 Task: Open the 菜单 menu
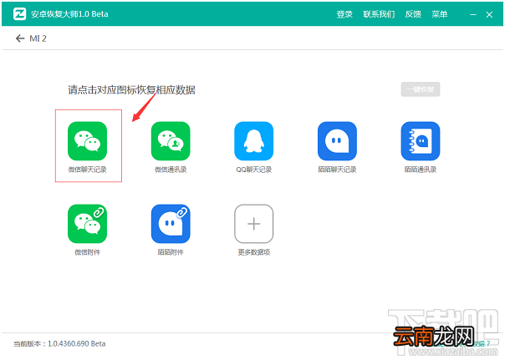pyautogui.click(x=440, y=14)
